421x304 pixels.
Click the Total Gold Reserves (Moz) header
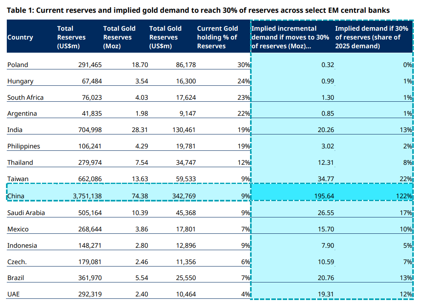click(x=119, y=37)
